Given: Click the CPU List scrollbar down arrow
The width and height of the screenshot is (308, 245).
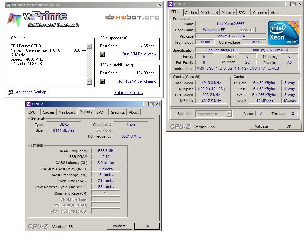Looking at the screenshot, I should tap(89, 82).
